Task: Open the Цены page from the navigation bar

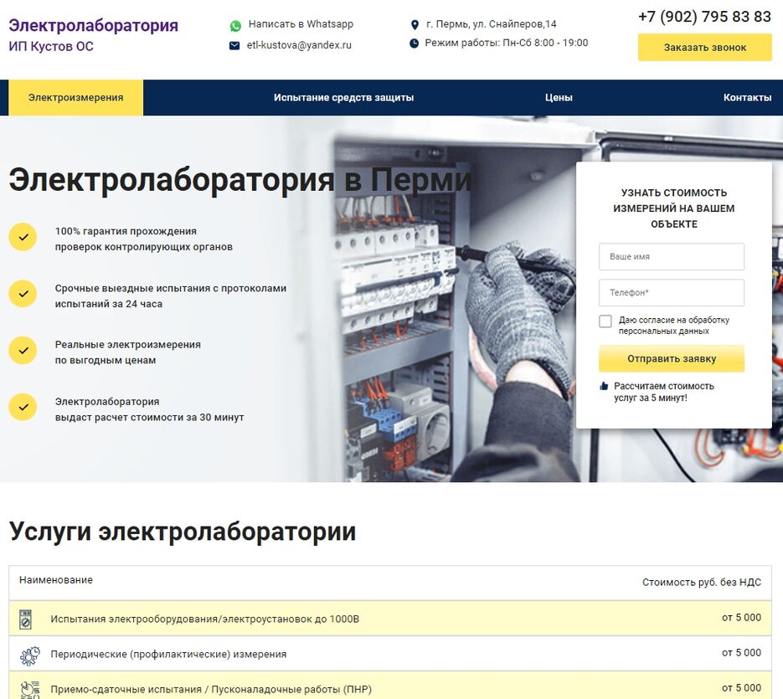Action: [558, 97]
